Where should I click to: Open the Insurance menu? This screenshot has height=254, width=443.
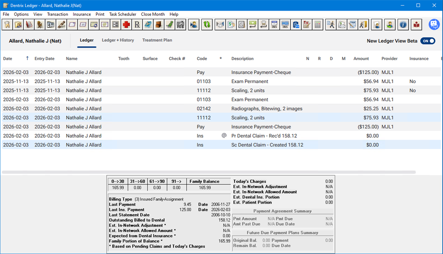82,14
